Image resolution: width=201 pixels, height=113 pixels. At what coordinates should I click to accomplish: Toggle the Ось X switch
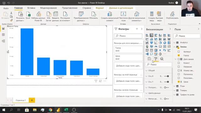[x=166, y=76]
